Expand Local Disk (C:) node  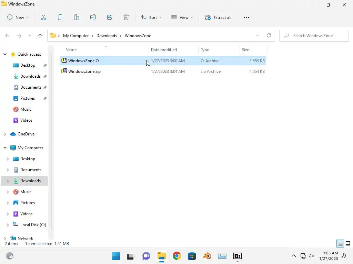pos(8,225)
